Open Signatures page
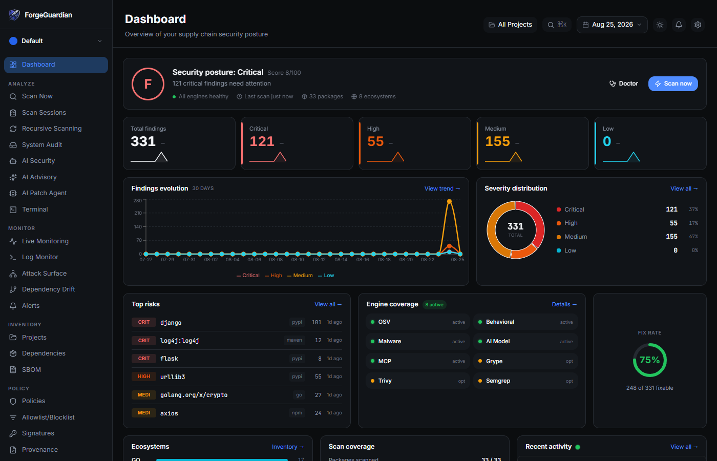The height and width of the screenshot is (461, 717). click(x=56, y=433)
